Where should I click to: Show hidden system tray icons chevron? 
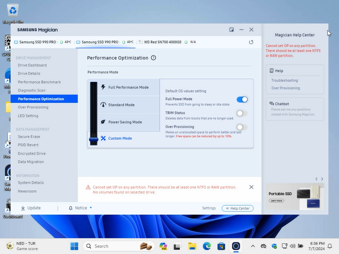point(253,246)
